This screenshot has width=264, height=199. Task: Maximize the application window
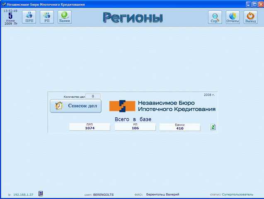(x=255, y=5)
